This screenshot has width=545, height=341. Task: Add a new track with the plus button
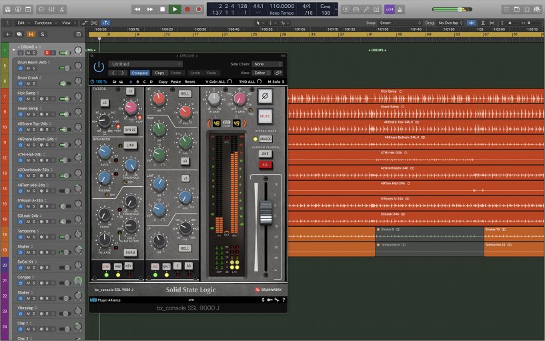tap(7, 34)
